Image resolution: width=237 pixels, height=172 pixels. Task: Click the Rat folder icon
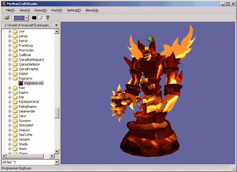(x=15, y=97)
